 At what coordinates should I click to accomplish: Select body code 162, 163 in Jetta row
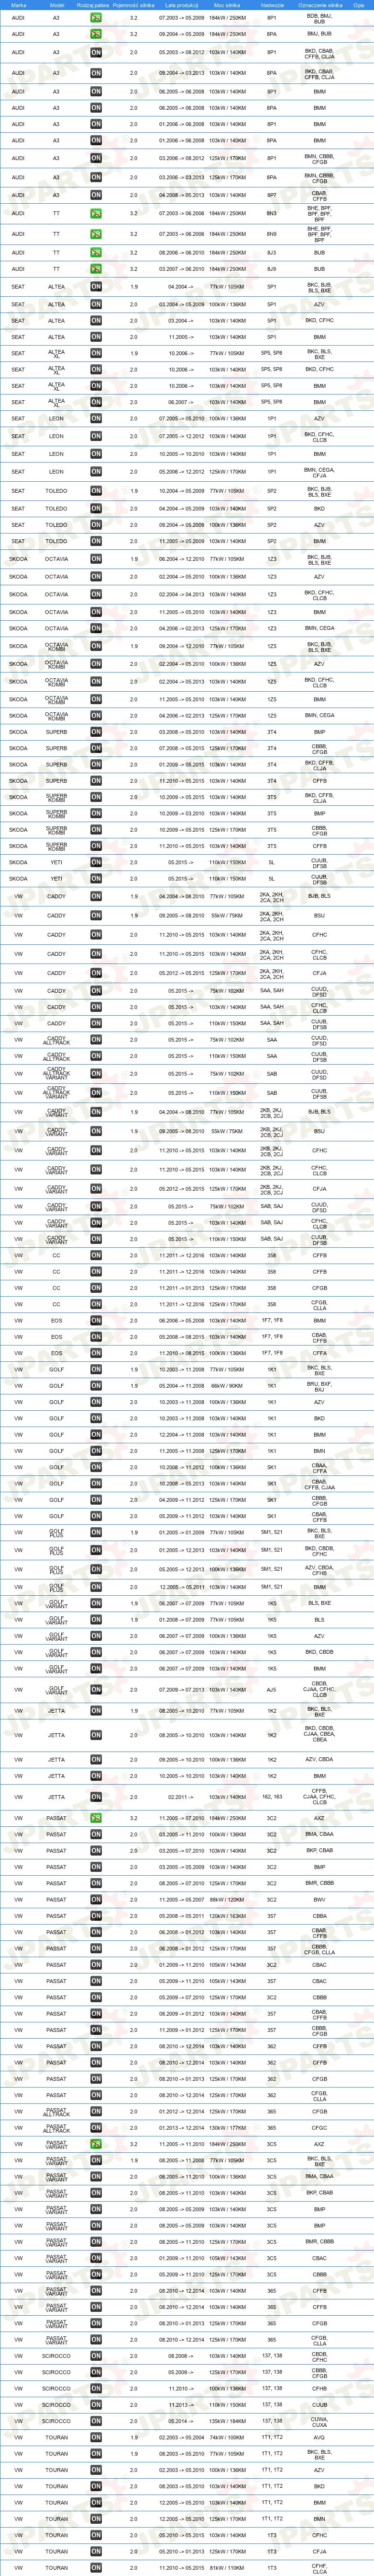coord(272,1797)
